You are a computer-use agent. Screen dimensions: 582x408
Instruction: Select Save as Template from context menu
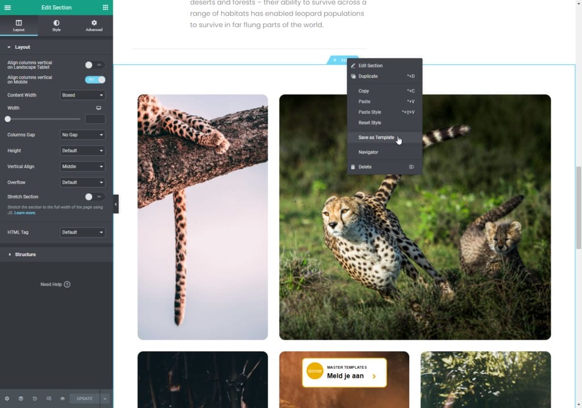tap(376, 138)
